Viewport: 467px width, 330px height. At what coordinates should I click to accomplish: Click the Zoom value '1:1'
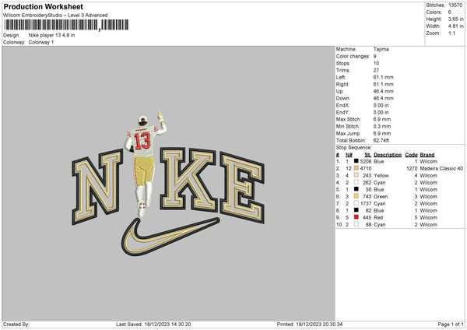coord(451,33)
